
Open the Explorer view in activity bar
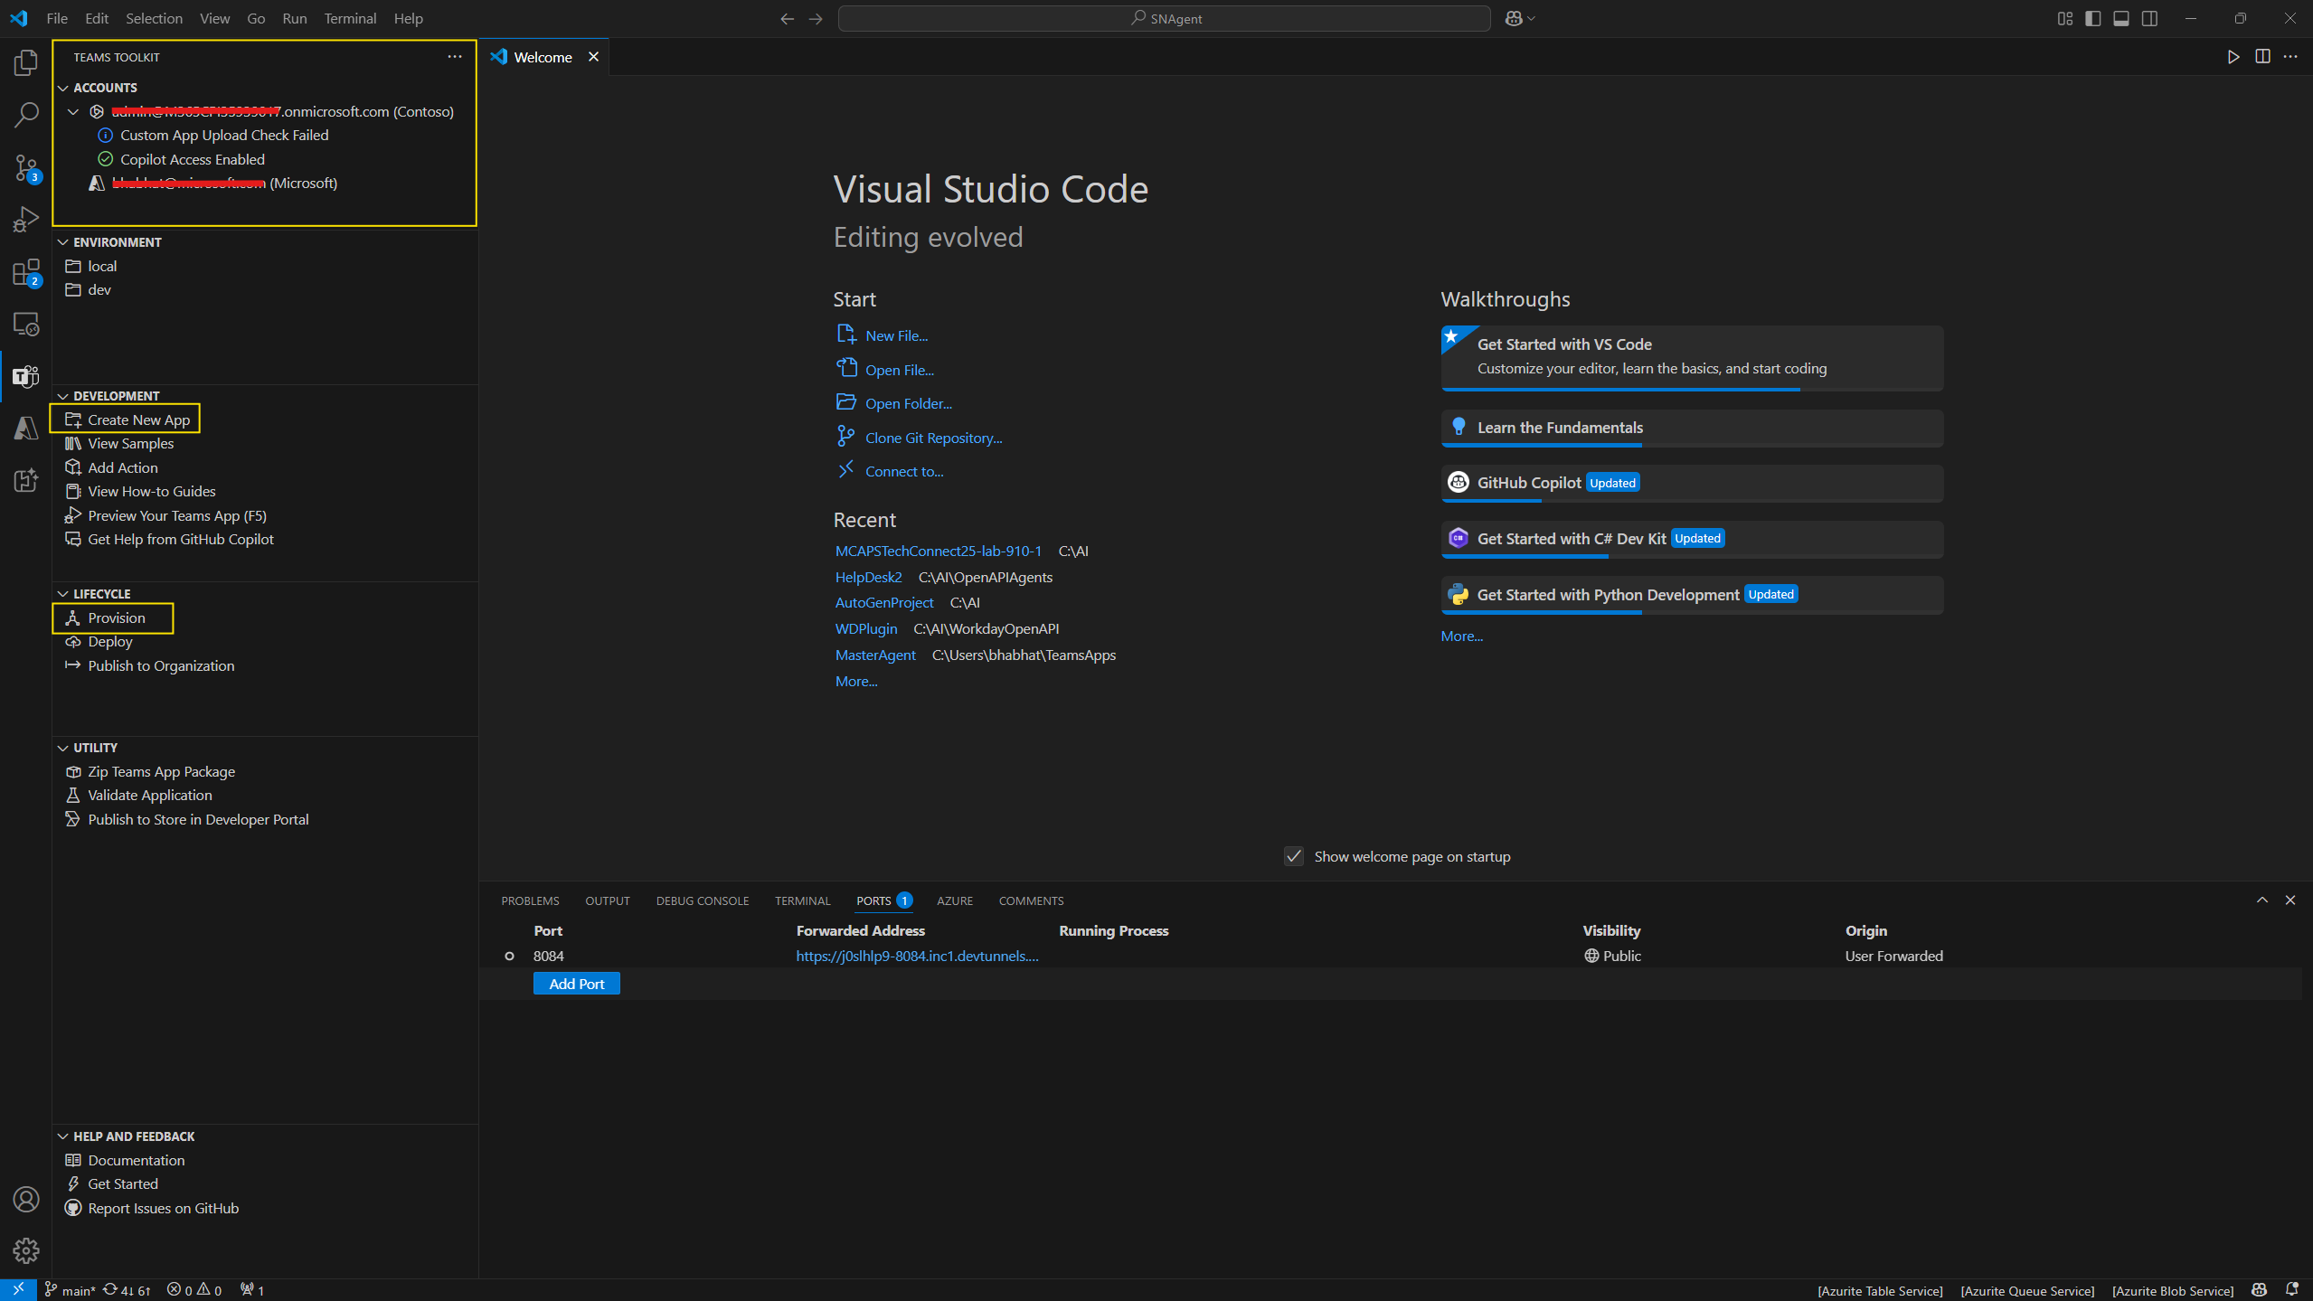coord(26,62)
